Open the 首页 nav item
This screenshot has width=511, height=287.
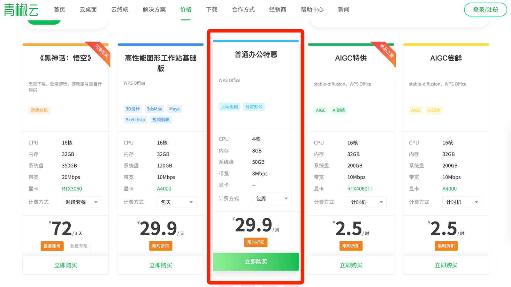pos(59,10)
